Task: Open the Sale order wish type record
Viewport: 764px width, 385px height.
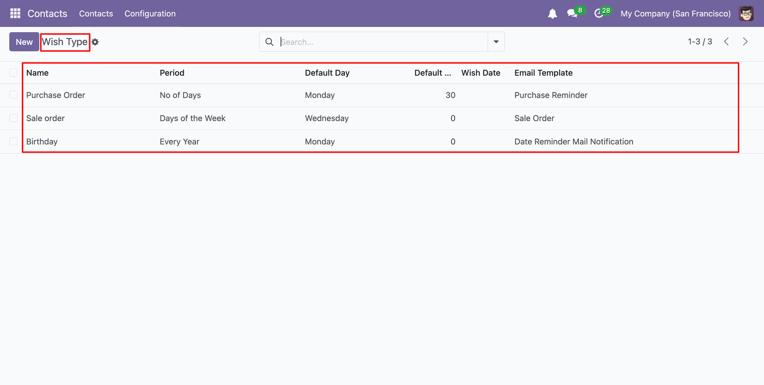Action: coord(45,118)
